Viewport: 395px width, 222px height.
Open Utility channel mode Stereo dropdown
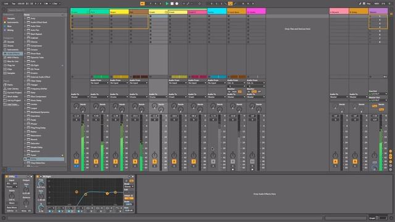click(x=12, y=187)
